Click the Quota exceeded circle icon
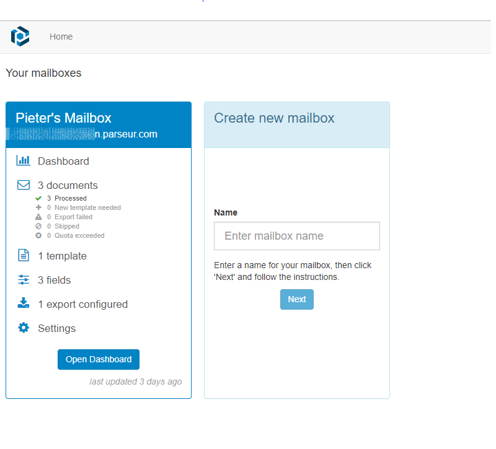Image resolution: width=496 pixels, height=449 pixels. coord(38,235)
